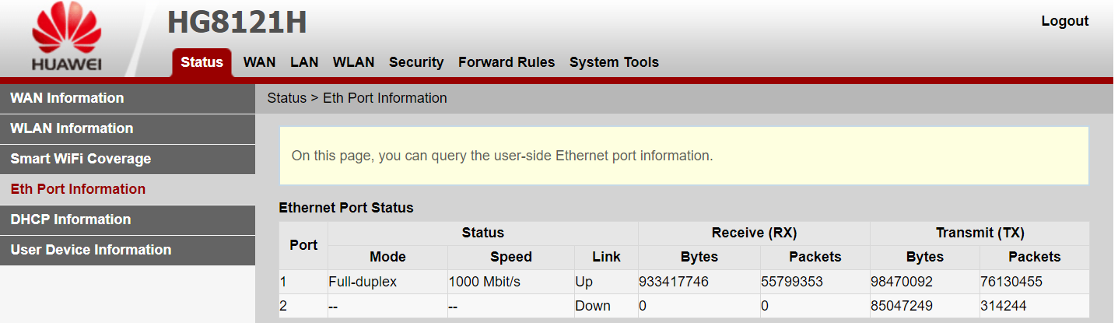Click port 2 Link status Down cell
Viewport: 1118px width, 323px height.
[605, 306]
